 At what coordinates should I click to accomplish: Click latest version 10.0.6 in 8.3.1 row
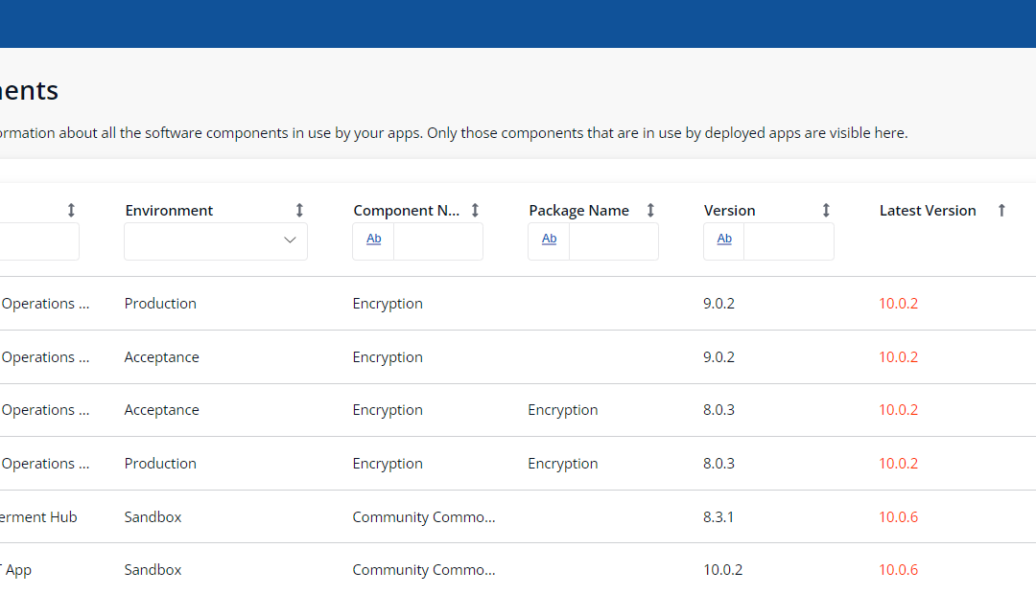[899, 516]
